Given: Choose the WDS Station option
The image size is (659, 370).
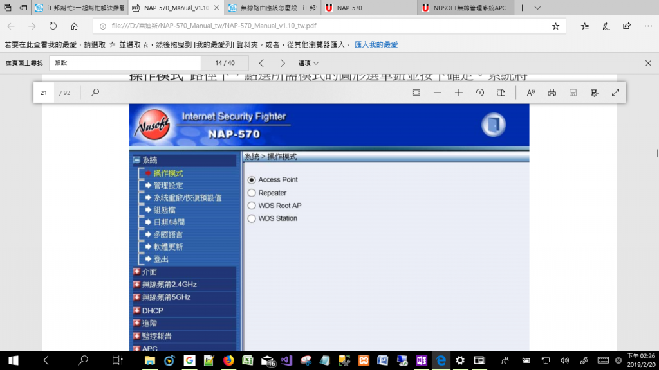Looking at the screenshot, I should [x=252, y=218].
